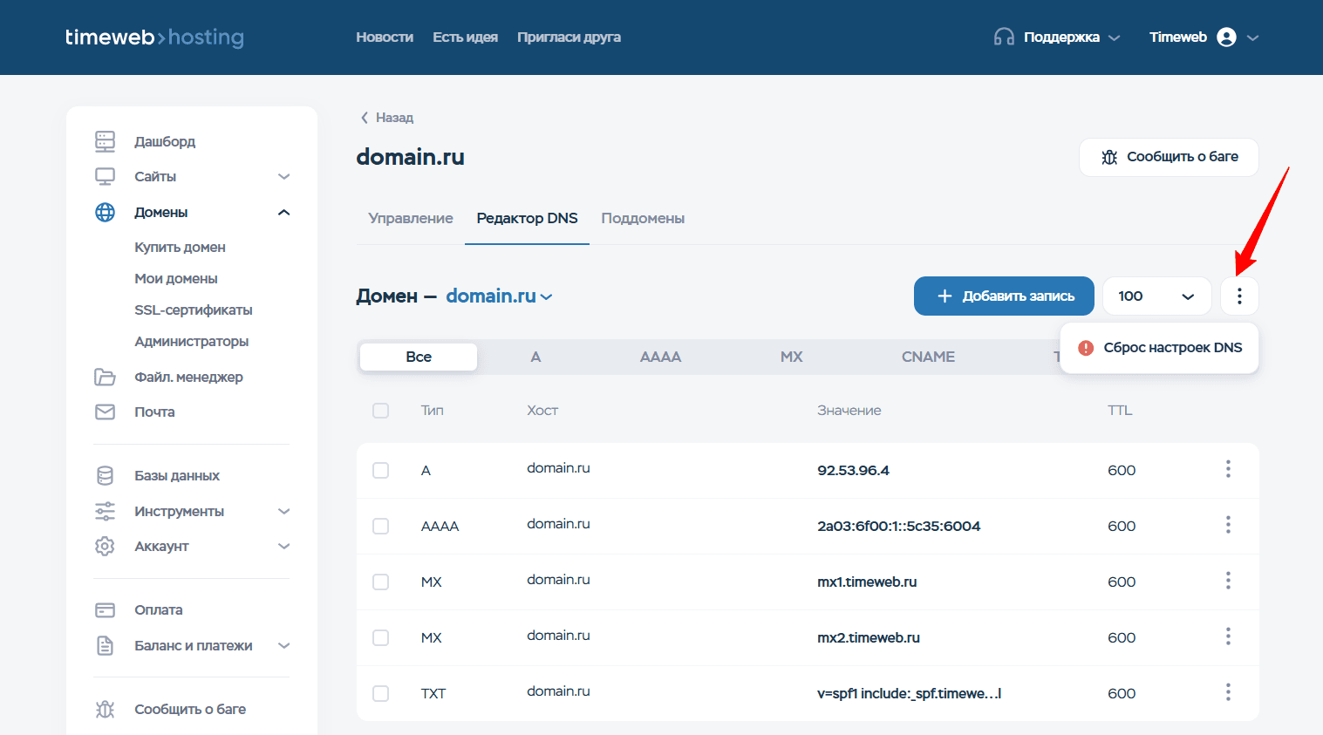The width and height of the screenshot is (1323, 735).
Task: Filter records by A type
Action: click(x=535, y=357)
